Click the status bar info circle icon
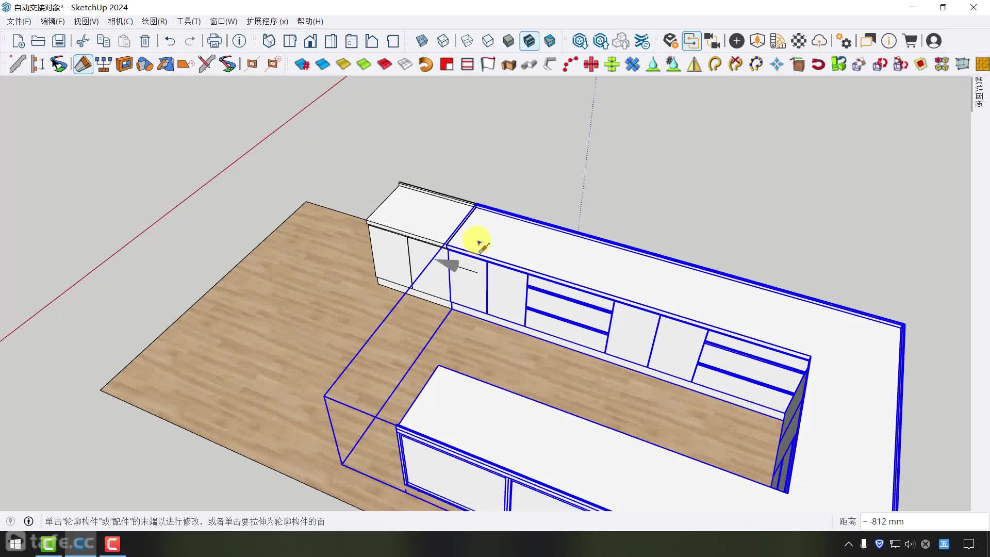 point(29,521)
